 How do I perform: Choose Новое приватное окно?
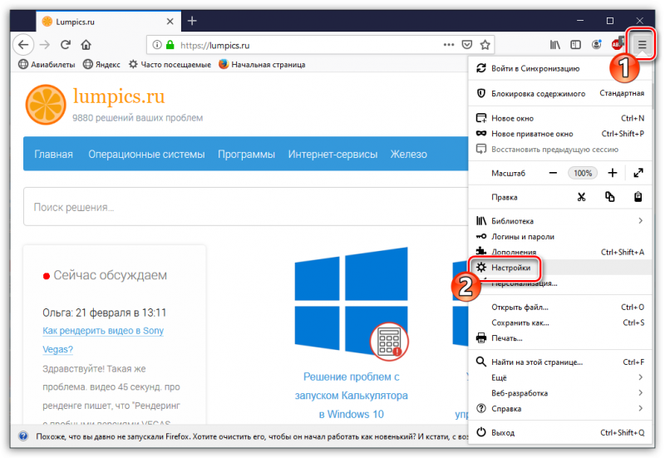(559, 134)
